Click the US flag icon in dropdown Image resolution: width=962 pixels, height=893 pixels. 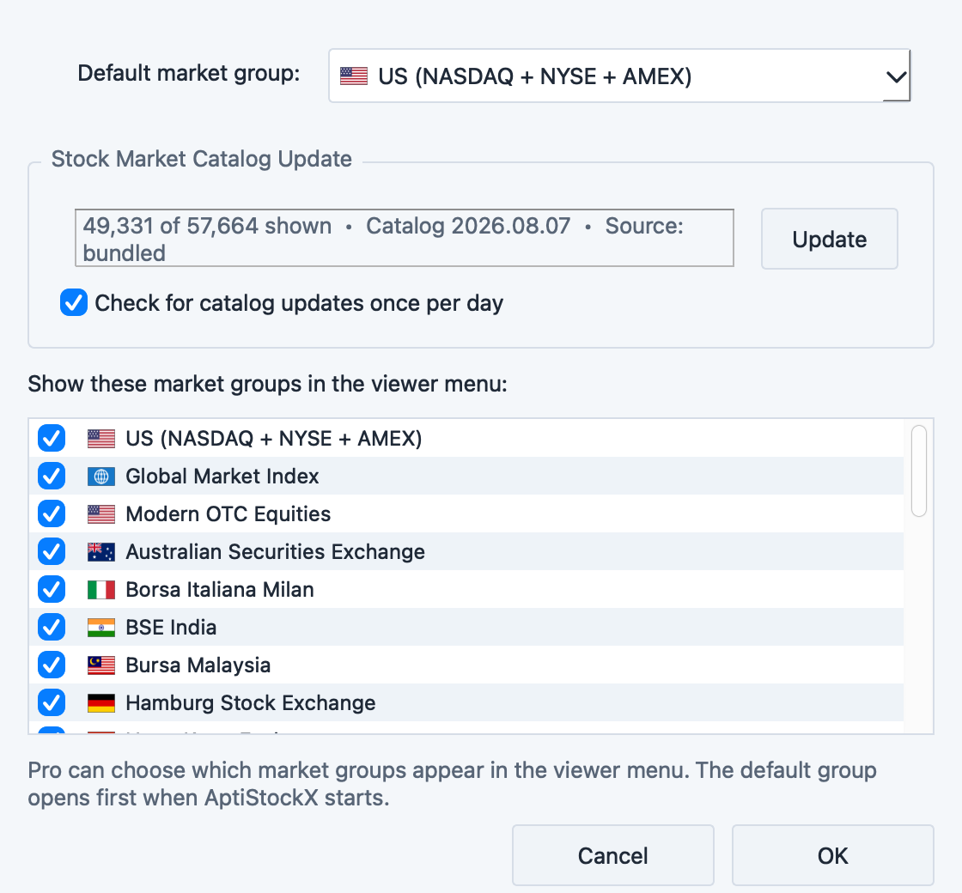354,76
